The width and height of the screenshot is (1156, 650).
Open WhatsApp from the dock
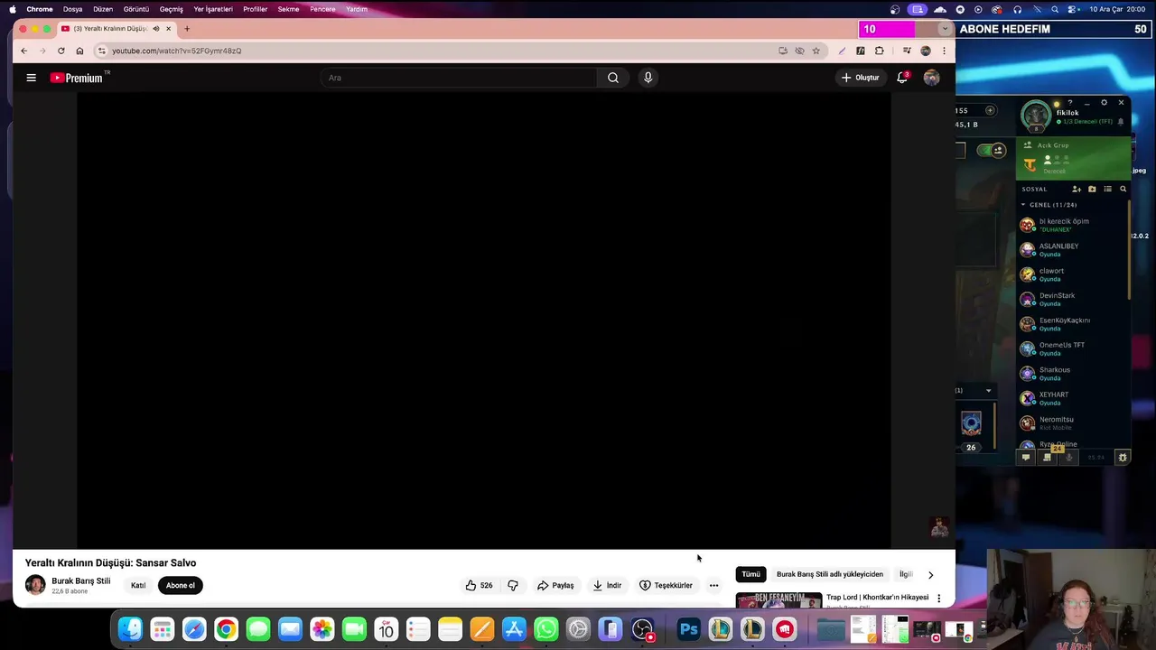[x=546, y=629]
